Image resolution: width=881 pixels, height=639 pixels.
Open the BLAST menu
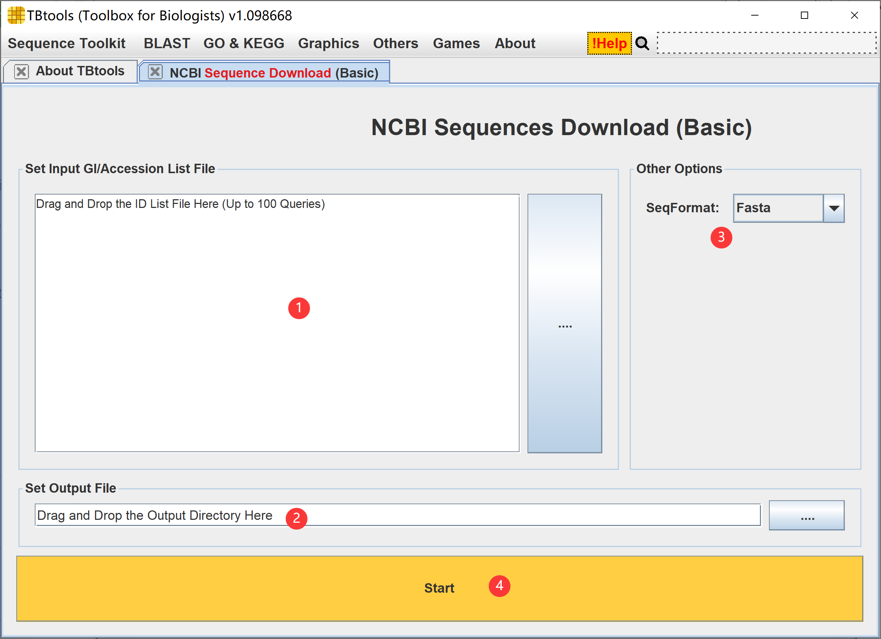click(x=167, y=43)
